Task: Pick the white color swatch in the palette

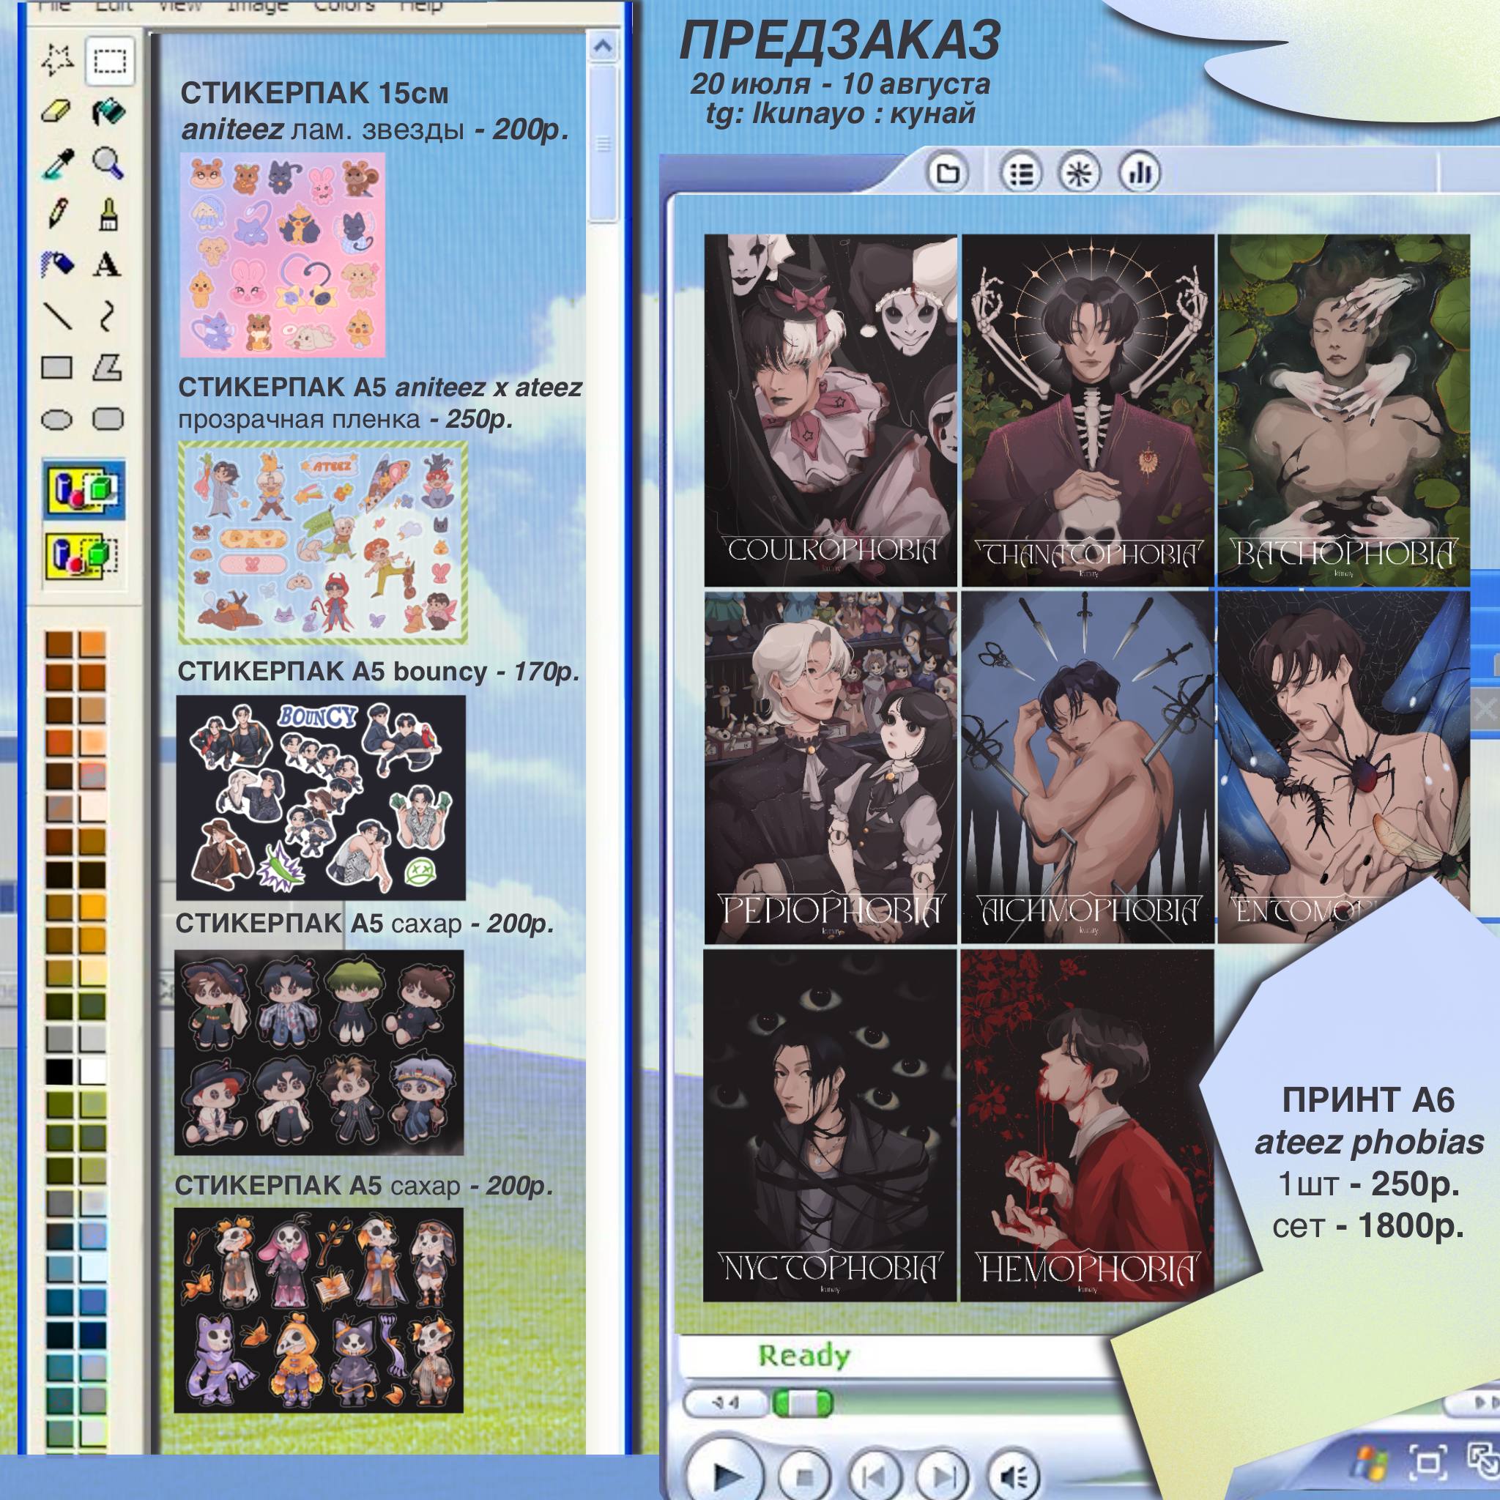Action: [x=92, y=1072]
